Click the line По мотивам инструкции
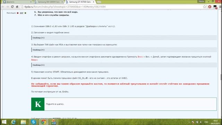The width and height of the screenshot is (222, 125). click(x=50, y=92)
